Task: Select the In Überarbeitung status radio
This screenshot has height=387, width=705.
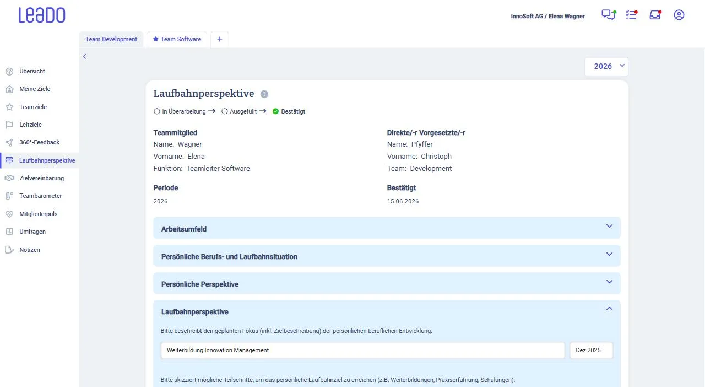Action: click(x=157, y=111)
